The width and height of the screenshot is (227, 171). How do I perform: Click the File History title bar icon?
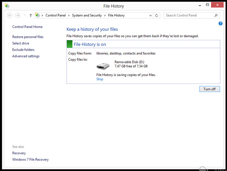(x=7, y=6)
